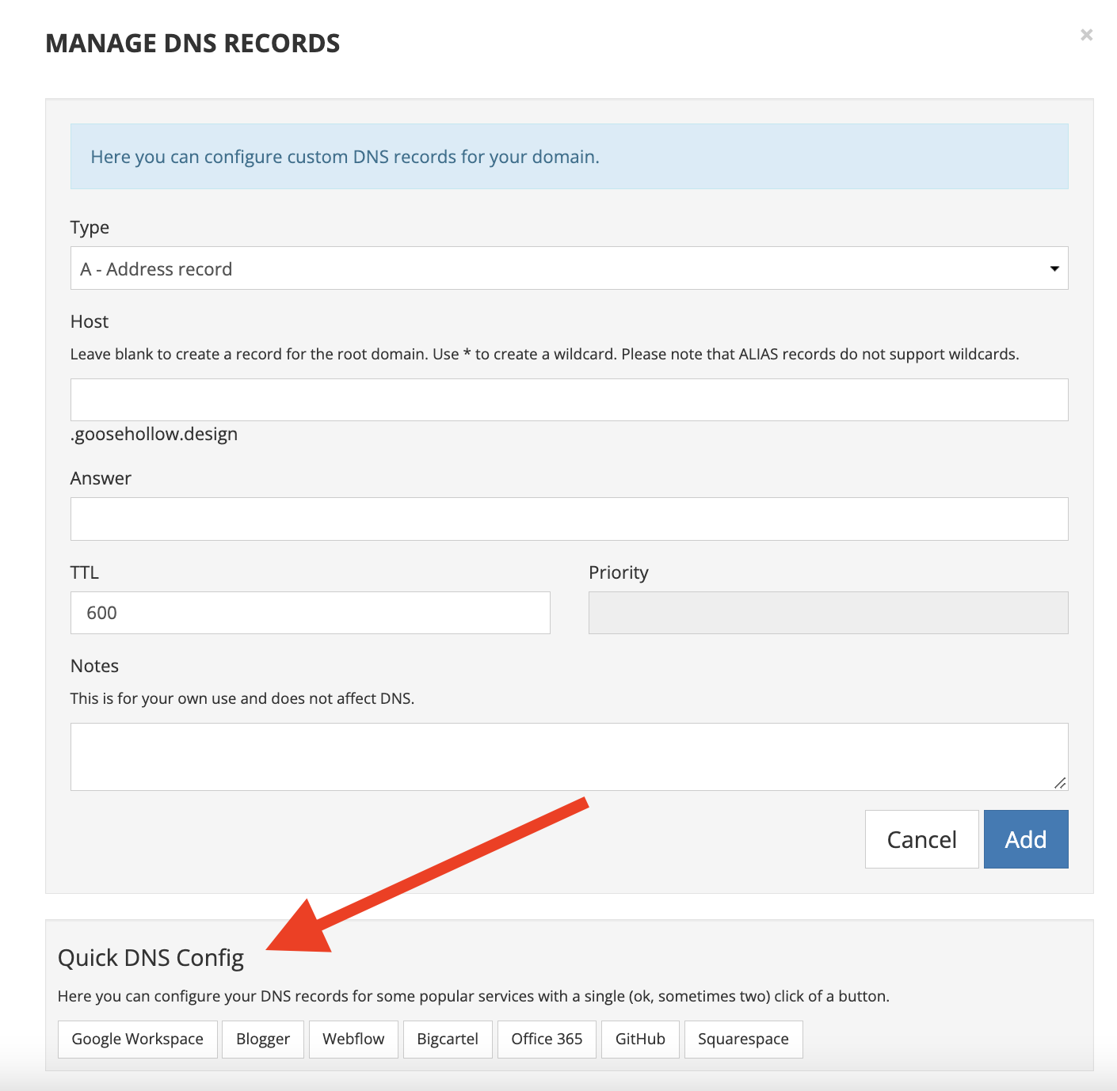Click the blue info banner about custom DNS records
Viewport: 1117px width, 1091px height.
569,156
